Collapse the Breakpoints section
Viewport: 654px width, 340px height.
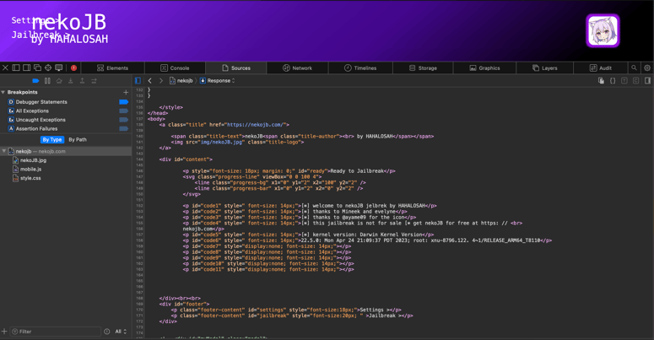[x=3, y=93]
